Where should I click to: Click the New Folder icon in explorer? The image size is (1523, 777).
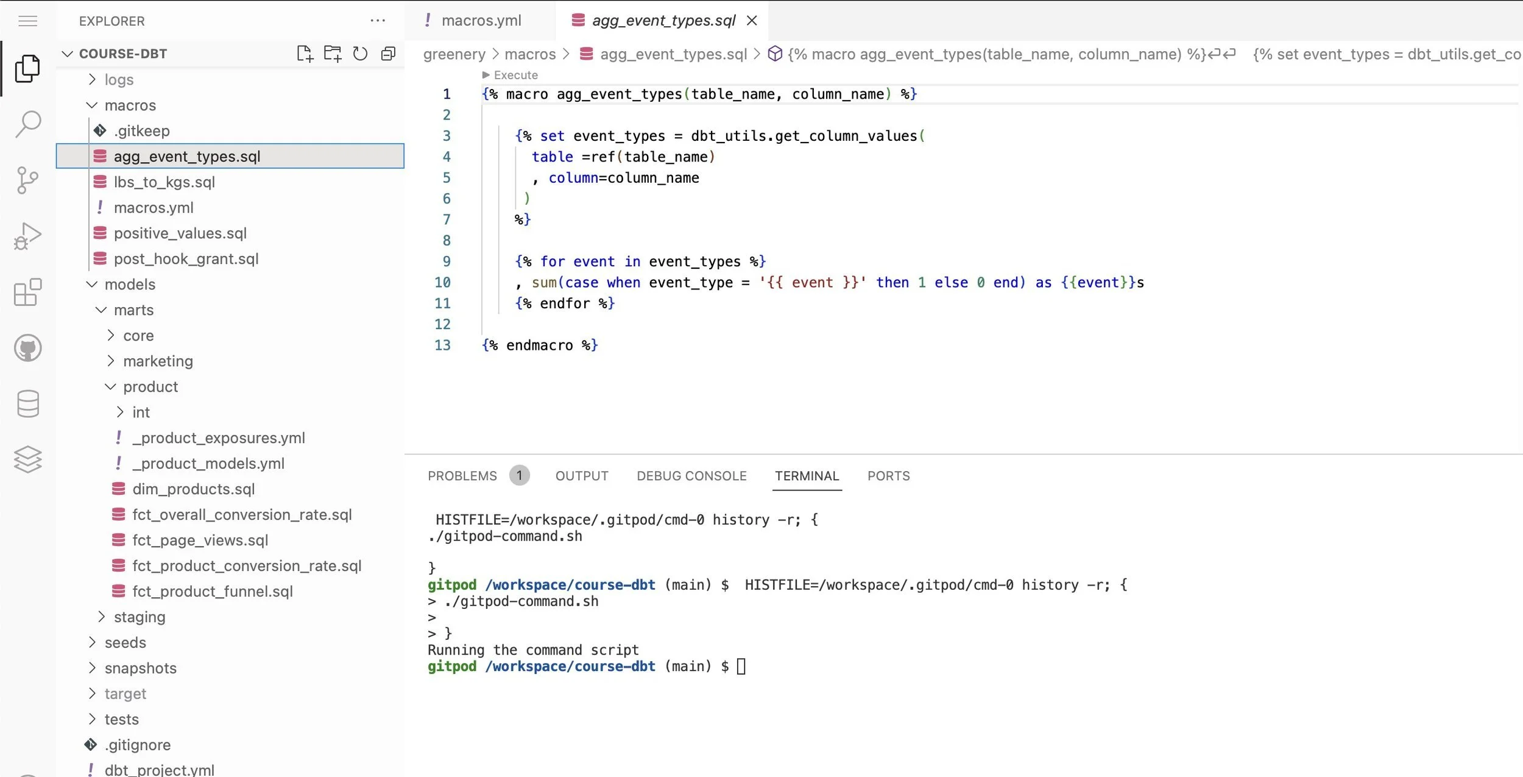(333, 54)
